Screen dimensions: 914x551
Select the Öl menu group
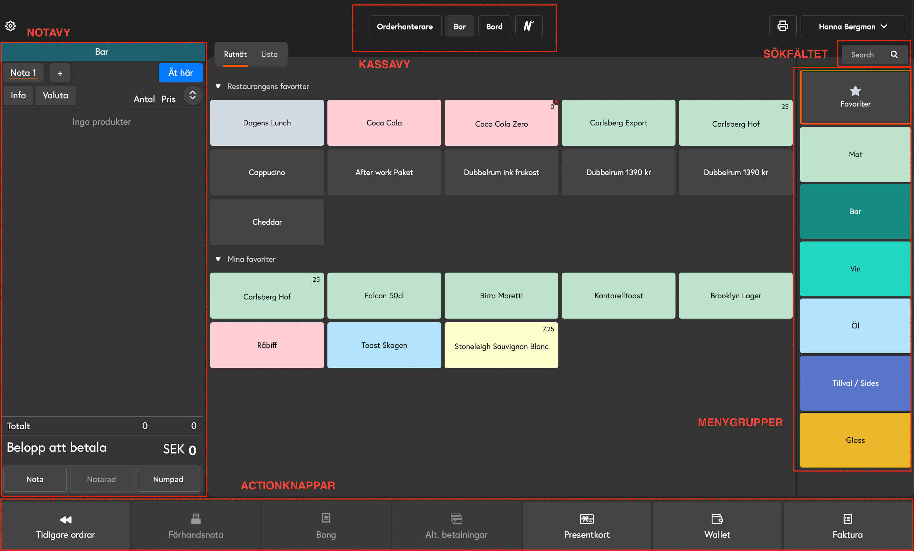tap(855, 326)
